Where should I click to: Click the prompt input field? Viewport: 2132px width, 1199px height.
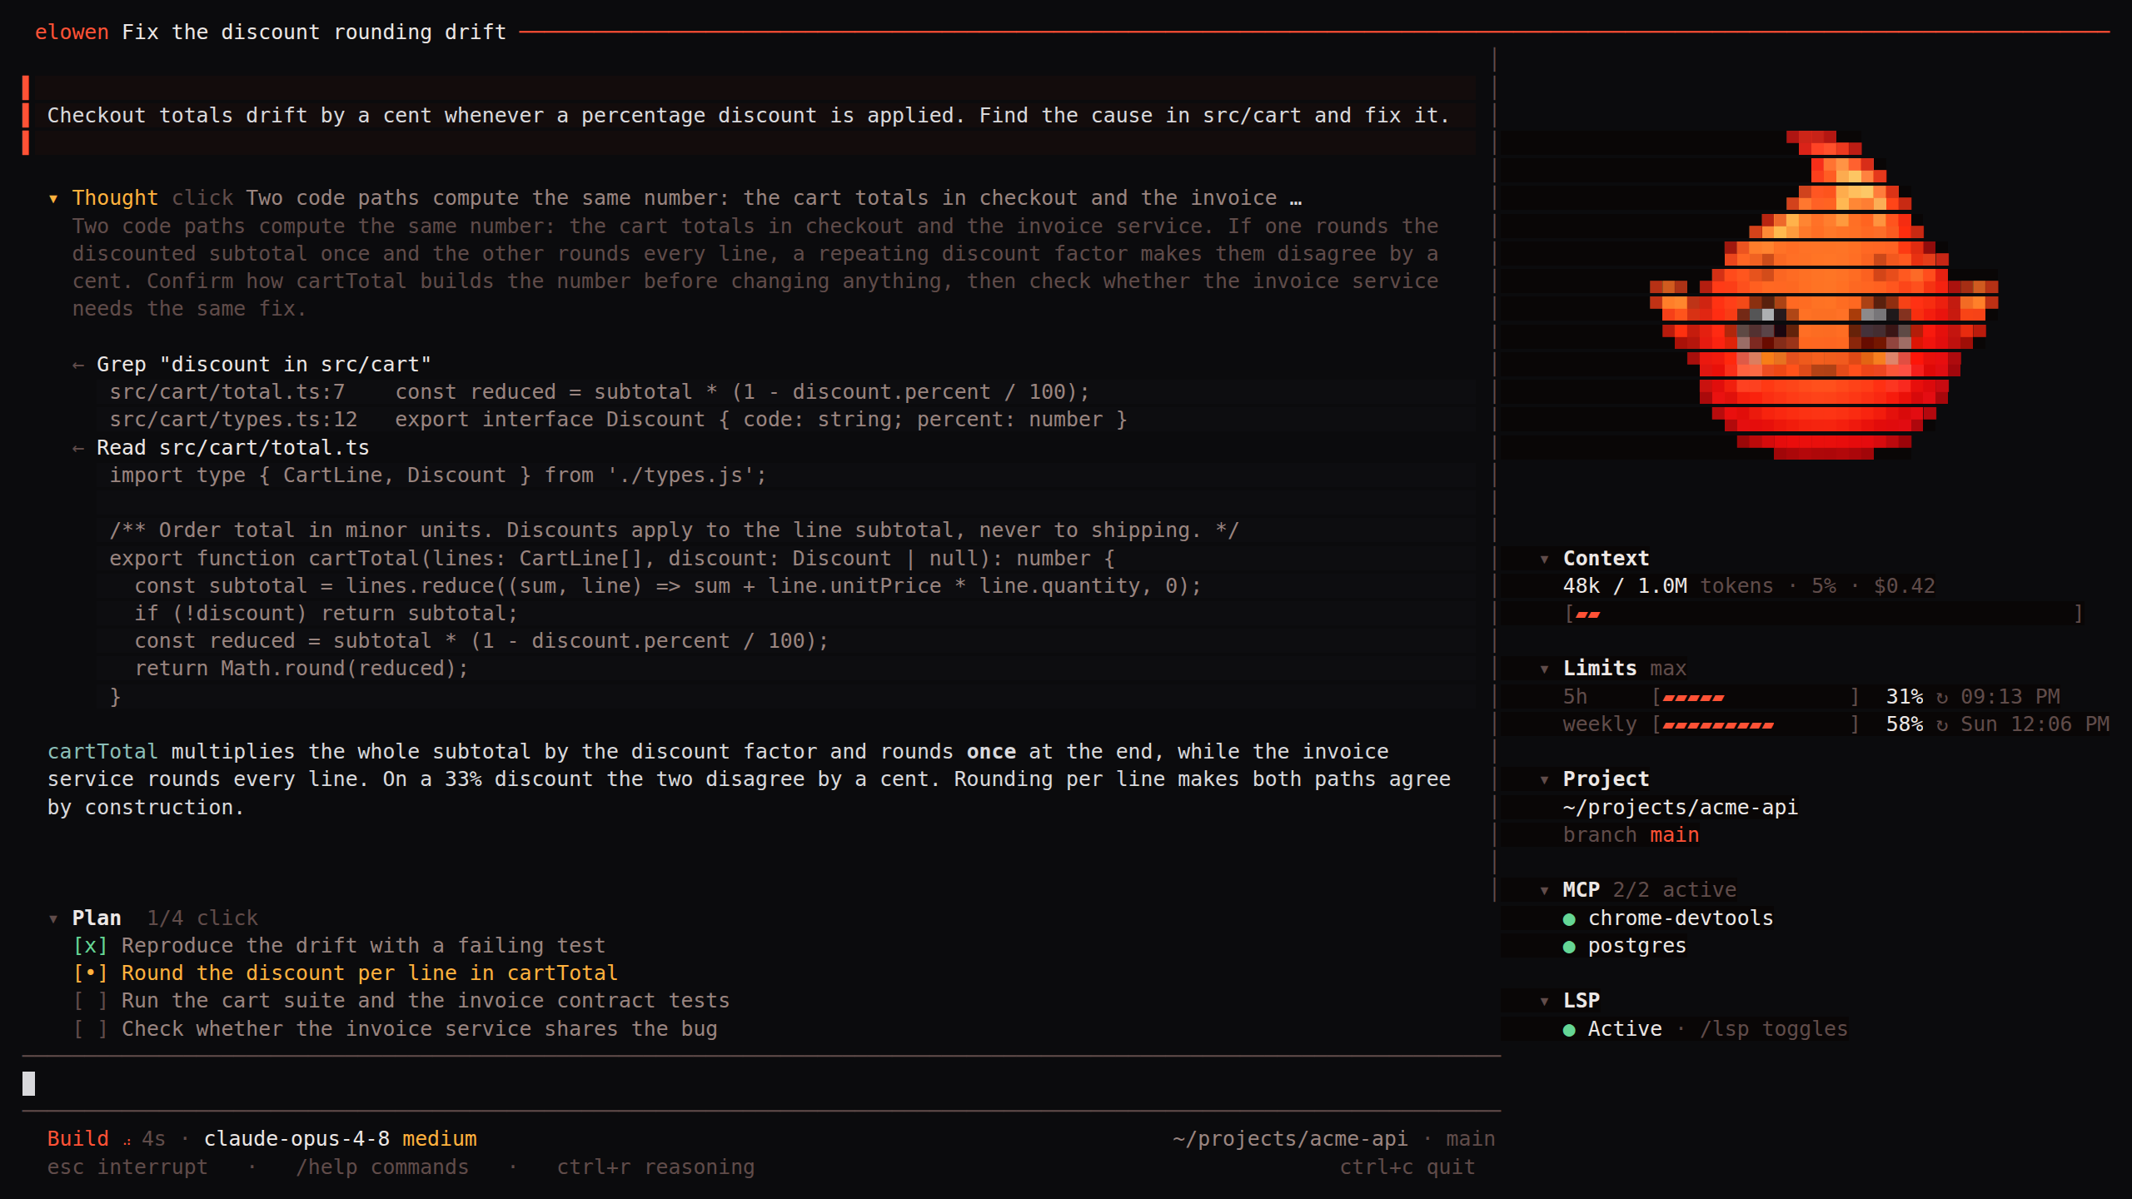761,1083
